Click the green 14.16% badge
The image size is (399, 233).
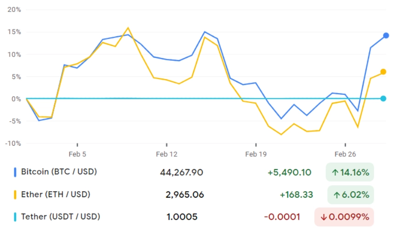click(x=350, y=172)
